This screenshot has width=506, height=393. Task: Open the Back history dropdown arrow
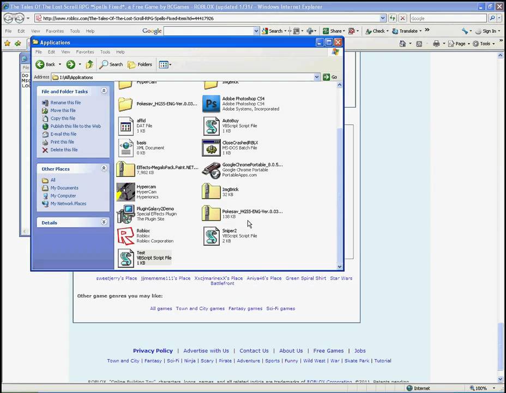(x=59, y=64)
